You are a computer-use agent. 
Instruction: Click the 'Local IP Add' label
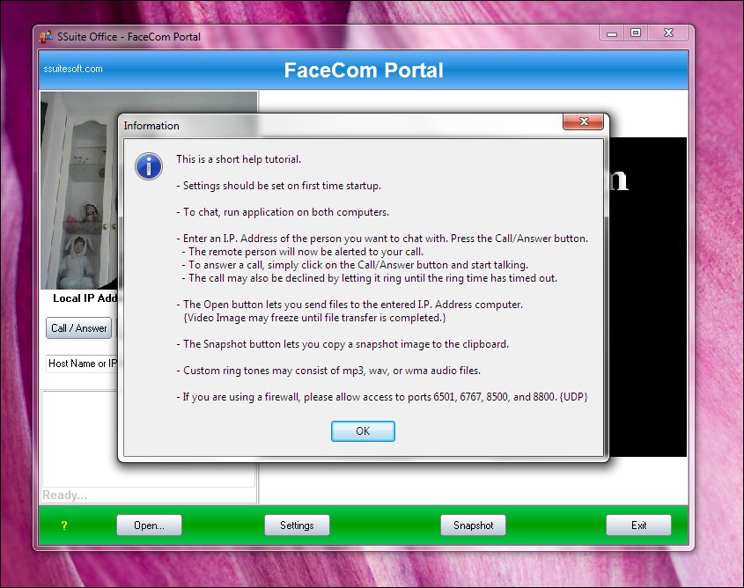pos(85,298)
